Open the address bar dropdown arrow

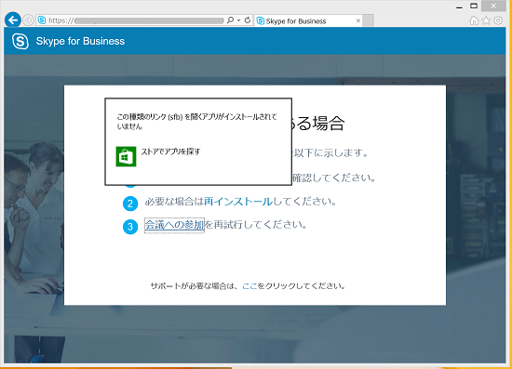pos(238,20)
